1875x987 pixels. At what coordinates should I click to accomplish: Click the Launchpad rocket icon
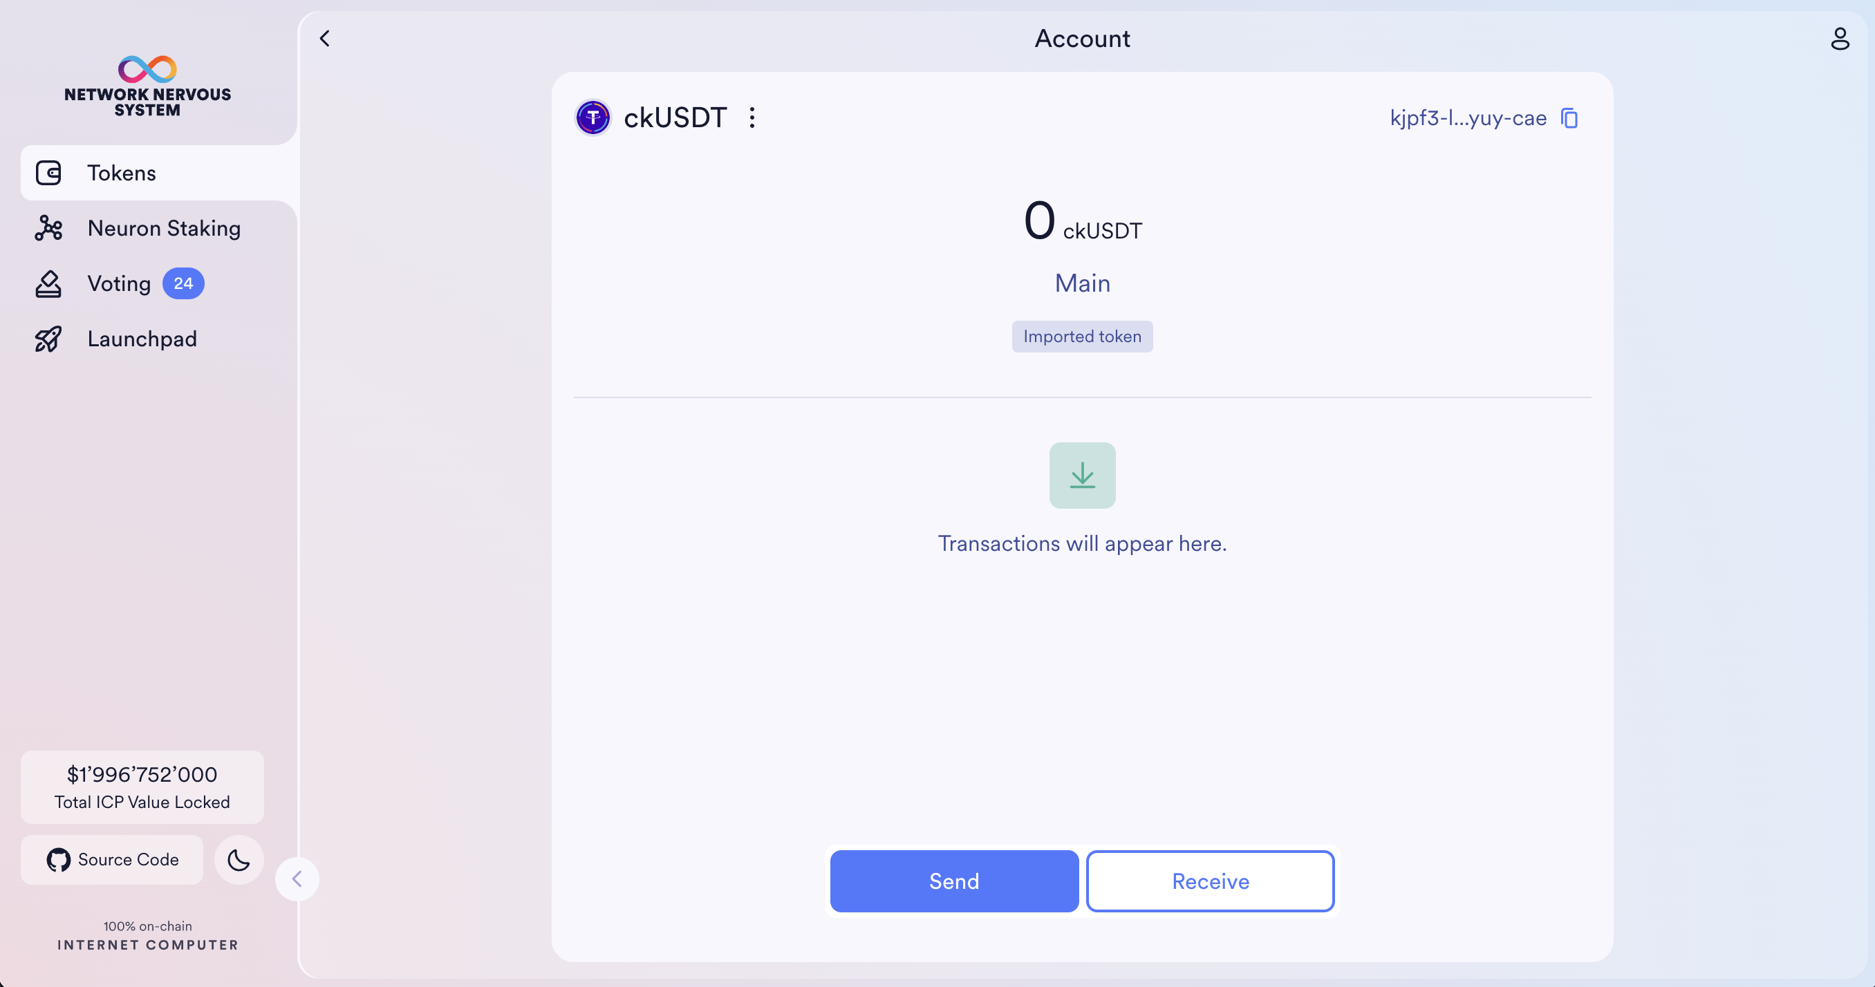(x=47, y=339)
